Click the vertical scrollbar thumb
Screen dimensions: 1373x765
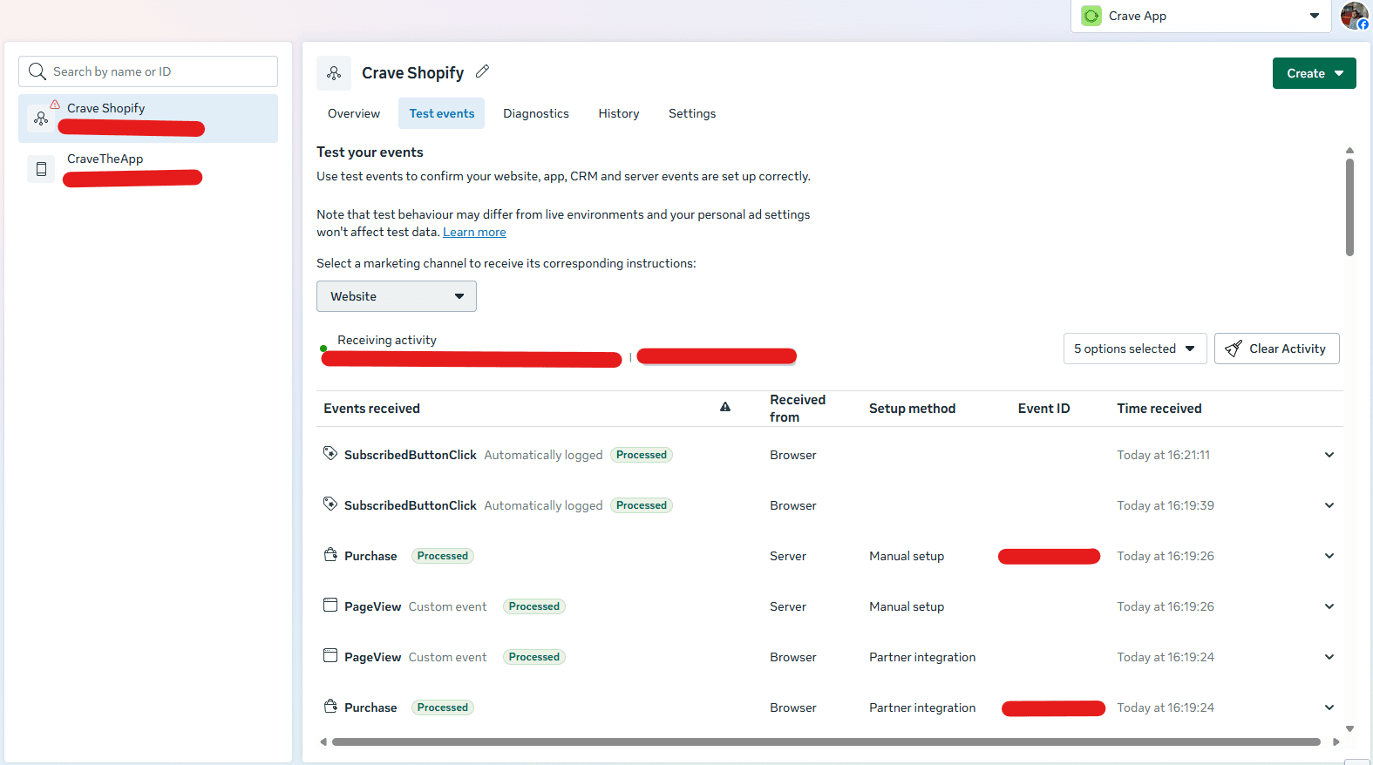(1349, 207)
